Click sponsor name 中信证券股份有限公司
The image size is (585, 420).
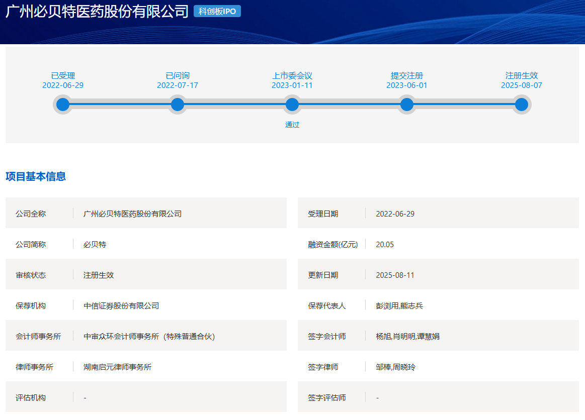pyautogui.click(x=121, y=305)
